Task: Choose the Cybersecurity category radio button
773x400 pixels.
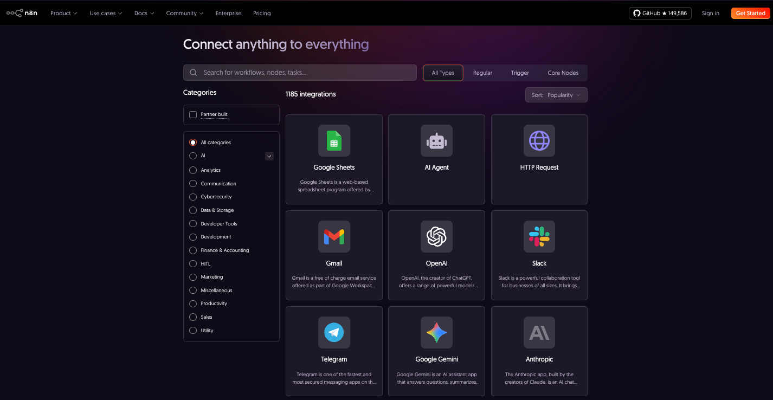Action: [193, 197]
